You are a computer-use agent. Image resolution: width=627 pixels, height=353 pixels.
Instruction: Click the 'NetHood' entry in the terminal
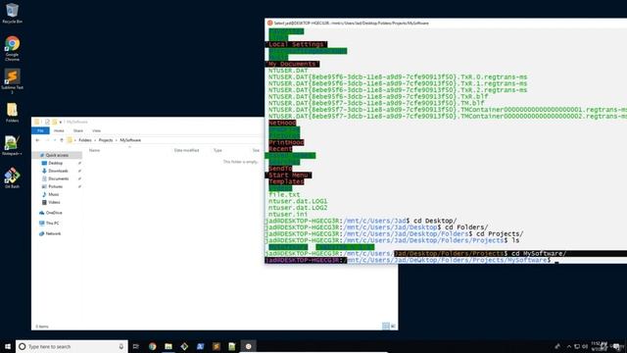(x=282, y=123)
